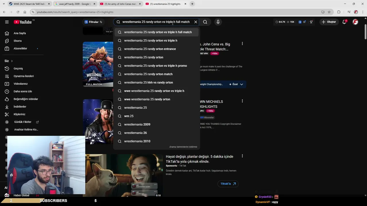Open Klipleriniz clips

tap(19, 114)
